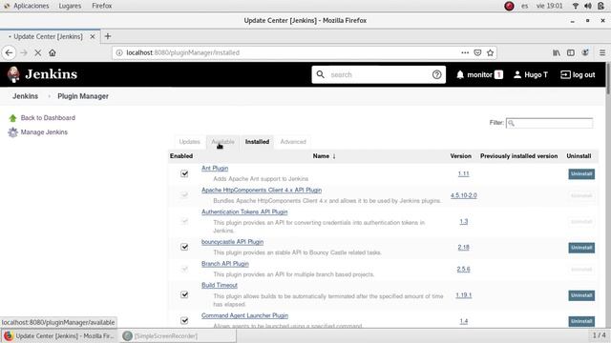Click the Branch API Plugin enabled checkbox
611x343 pixels.
pos(184,269)
